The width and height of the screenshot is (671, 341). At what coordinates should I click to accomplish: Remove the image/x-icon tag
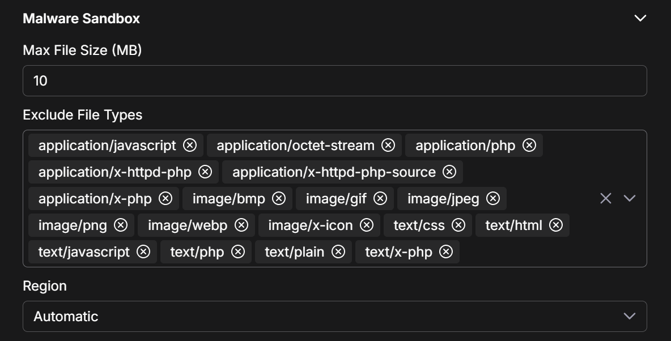pos(367,225)
